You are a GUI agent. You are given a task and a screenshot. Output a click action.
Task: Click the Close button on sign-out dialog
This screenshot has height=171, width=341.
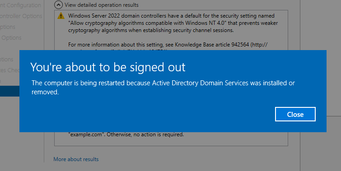tap(295, 114)
